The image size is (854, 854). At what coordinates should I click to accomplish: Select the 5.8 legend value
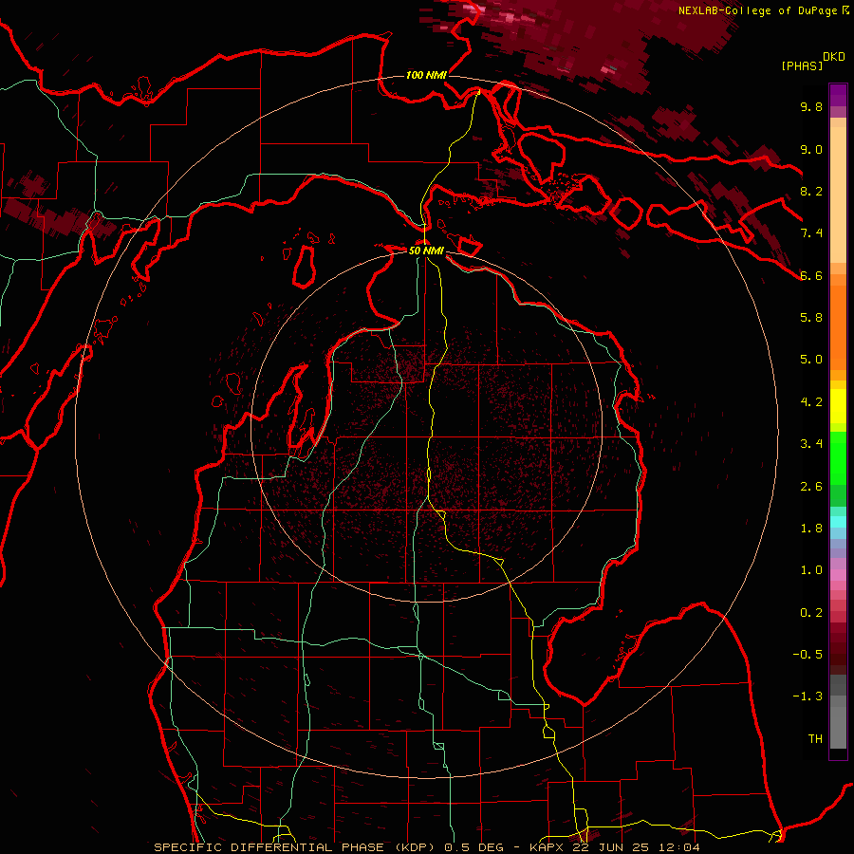811,318
